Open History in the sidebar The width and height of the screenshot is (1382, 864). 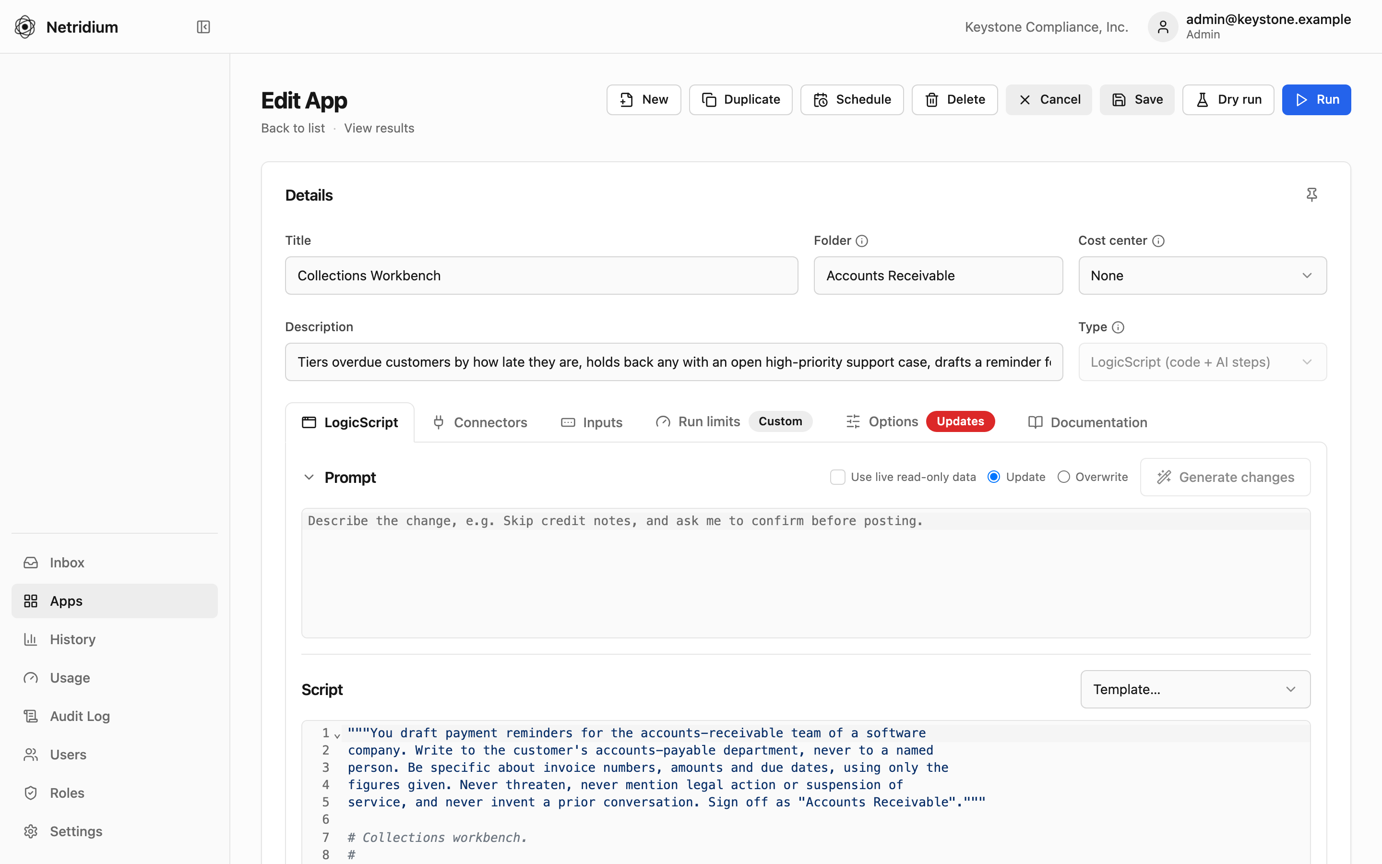pos(114,639)
